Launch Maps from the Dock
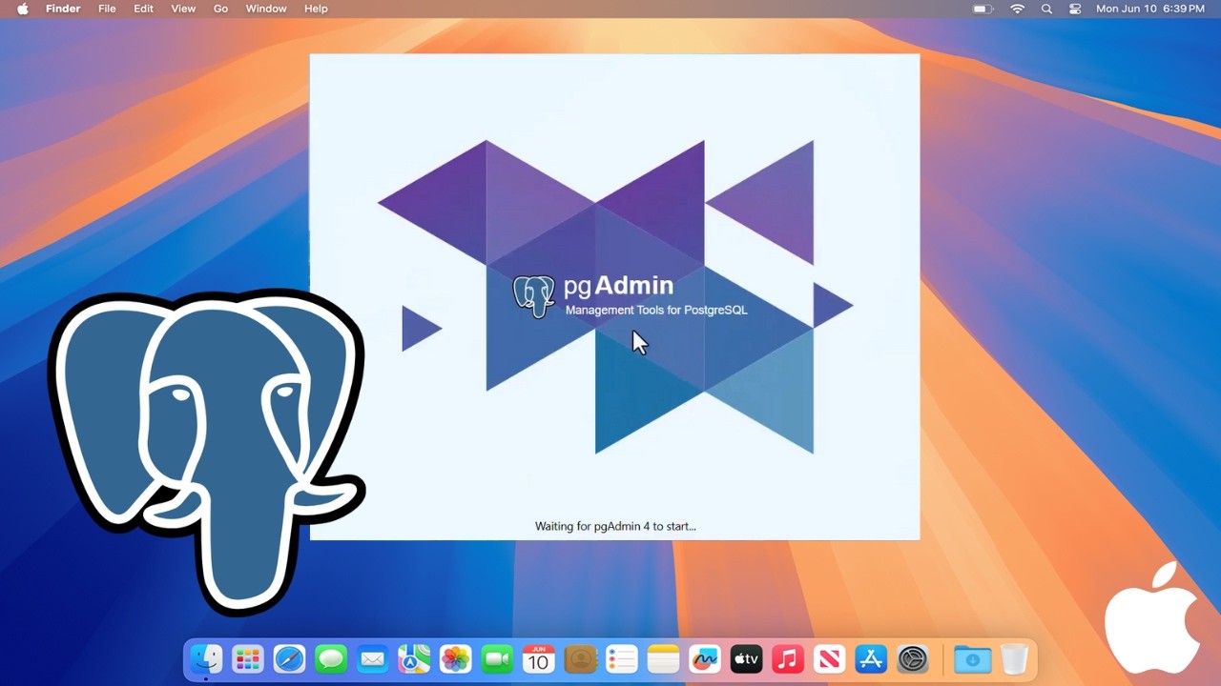Image resolution: width=1221 pixels, height=686 pixels. (414, 658)
